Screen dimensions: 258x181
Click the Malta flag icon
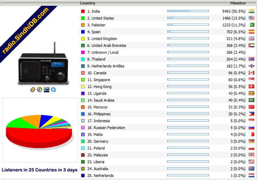pyautogui.click(x=252, y=134)
